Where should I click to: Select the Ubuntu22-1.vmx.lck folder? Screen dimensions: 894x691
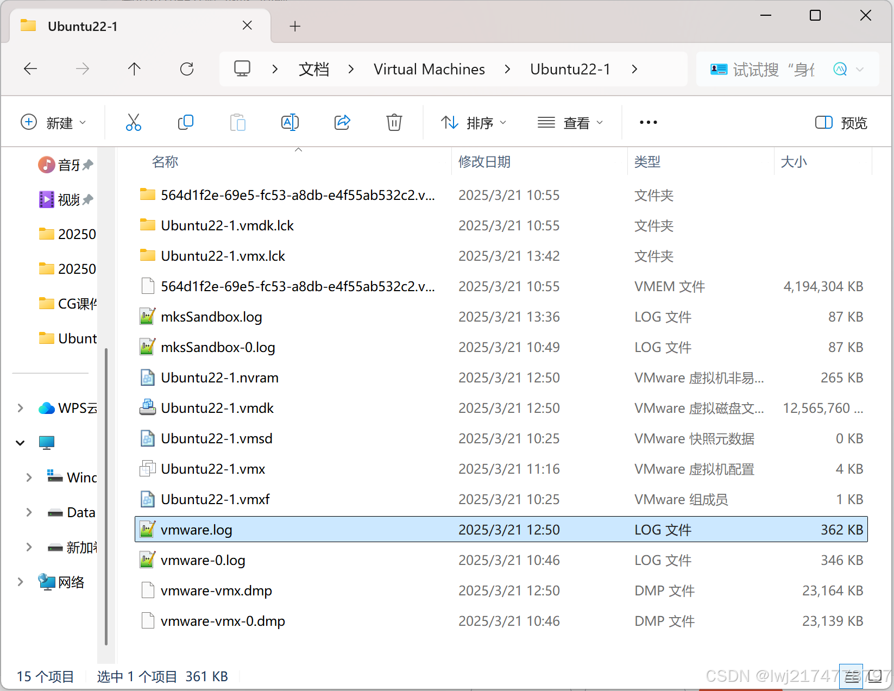(x=501, y=256)
